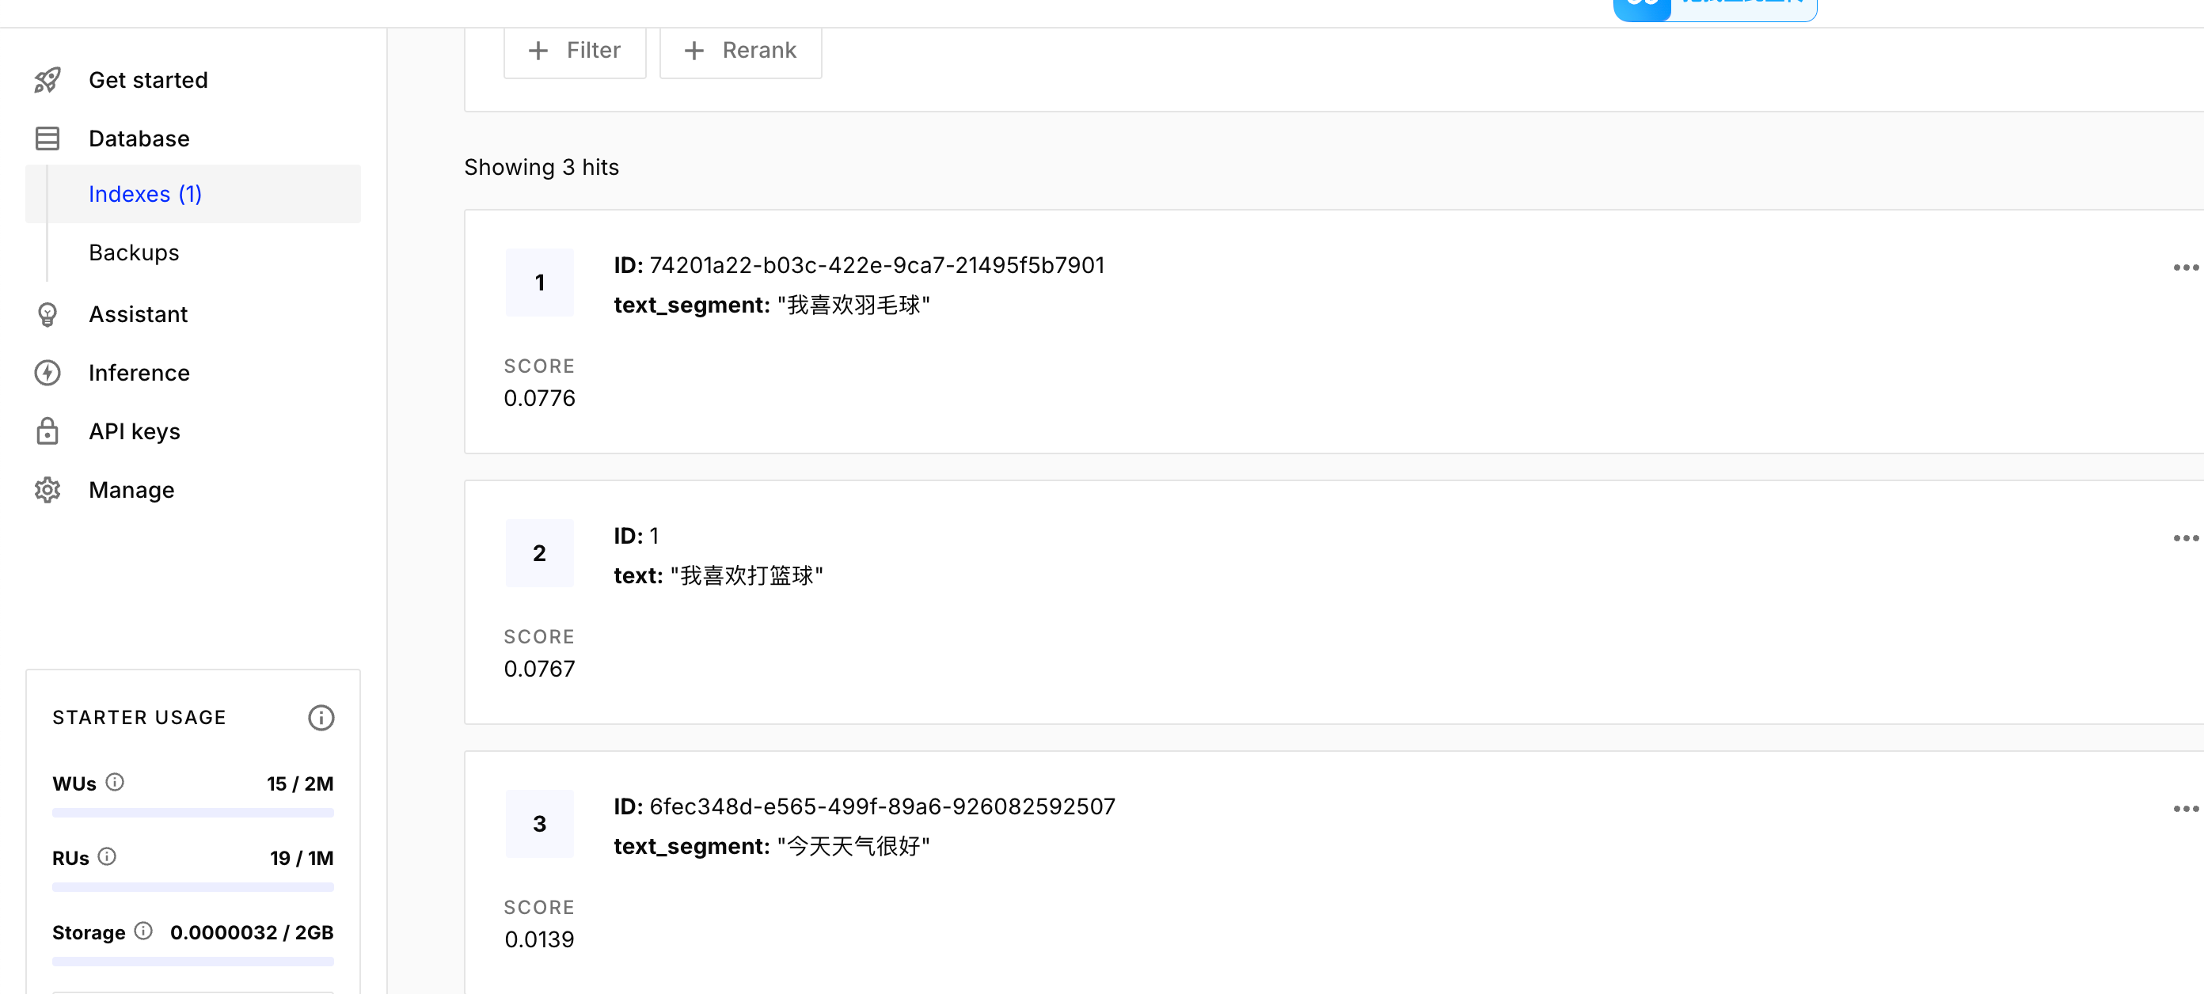Click the WUs usage progress bar
Viewport: 2204px width, 994px height.
tap(192, 813)
